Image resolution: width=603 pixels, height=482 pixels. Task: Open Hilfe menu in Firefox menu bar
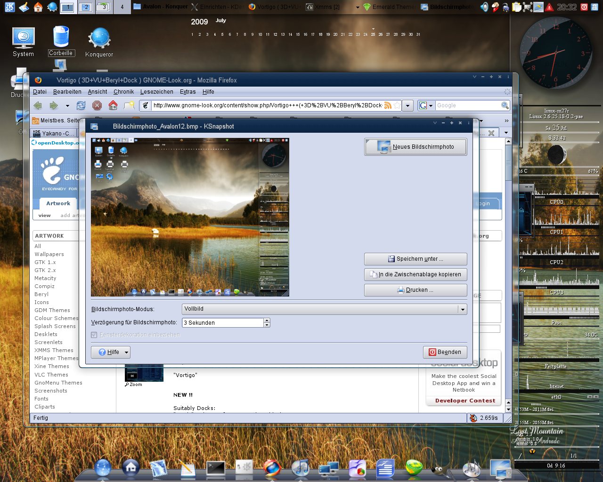coord(208,92)
